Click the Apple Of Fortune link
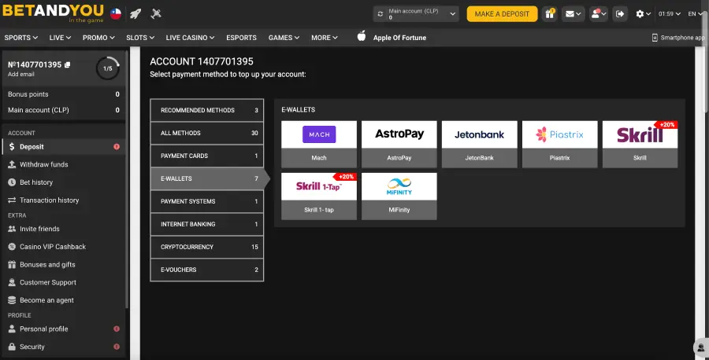The width and height of the screenshot is (709, 360). pyautogui.click(x=399, y=38)
